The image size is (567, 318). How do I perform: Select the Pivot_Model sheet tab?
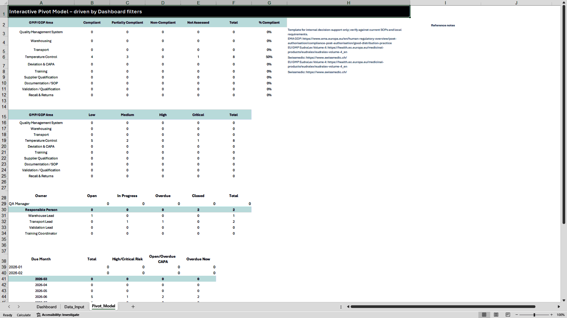[103, 306]
